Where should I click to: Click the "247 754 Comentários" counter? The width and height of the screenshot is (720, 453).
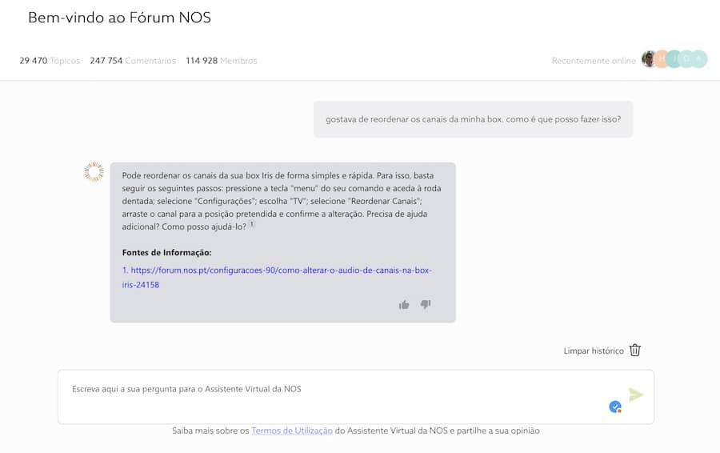point(133,61)
